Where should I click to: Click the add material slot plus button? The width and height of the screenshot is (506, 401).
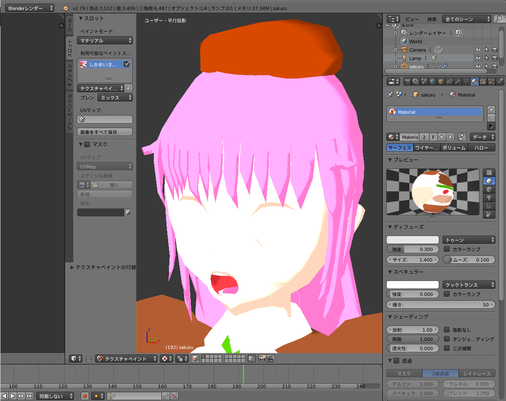click(x=491, y=110)
